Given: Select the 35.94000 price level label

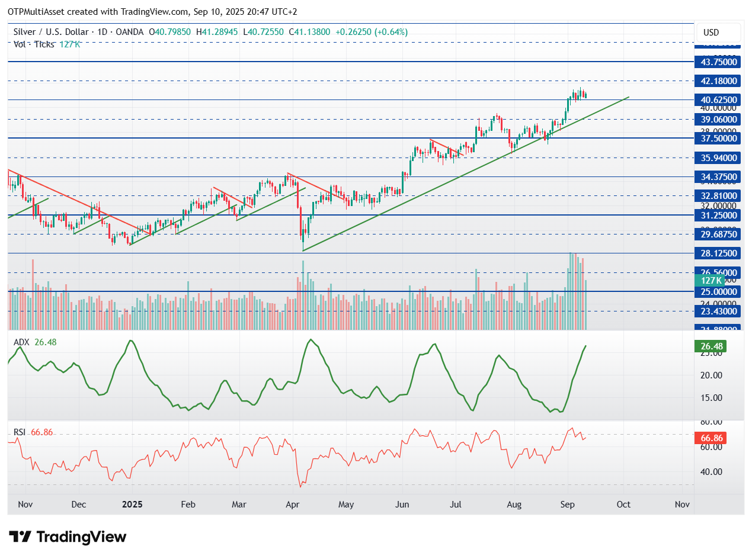Looking at the screenshot, I should (x=718, y=158).
